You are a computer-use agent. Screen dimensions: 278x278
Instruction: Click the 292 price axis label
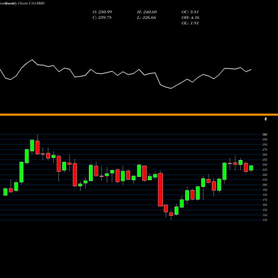click(x=265, y=140)
